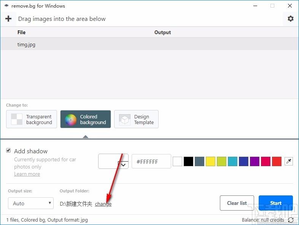Click the output folder path D:\新建文件夹

[76, 204]
